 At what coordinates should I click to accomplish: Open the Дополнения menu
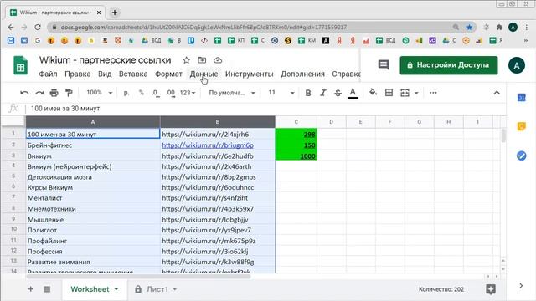coord(302,74)
